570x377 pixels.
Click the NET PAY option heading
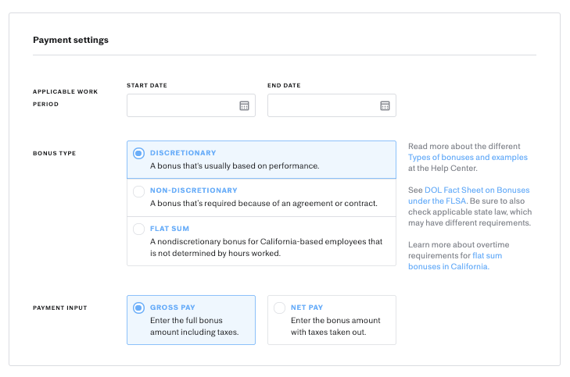pos(307,308)
